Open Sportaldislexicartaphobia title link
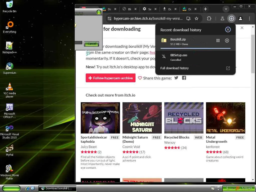This screenshot has width=256, height=192. pyautogui.click(x=94, y=139)
